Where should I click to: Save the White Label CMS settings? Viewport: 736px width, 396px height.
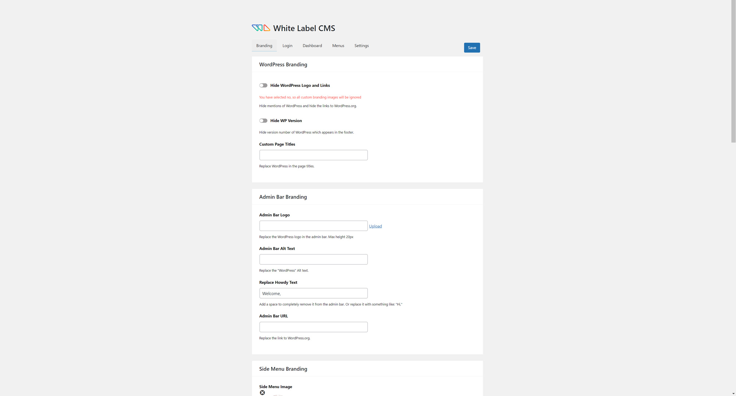tap(472, 47)
